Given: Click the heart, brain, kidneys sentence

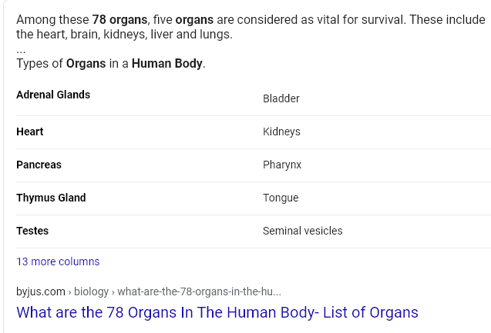Looking at the screenshot, I should coord(125,34).
